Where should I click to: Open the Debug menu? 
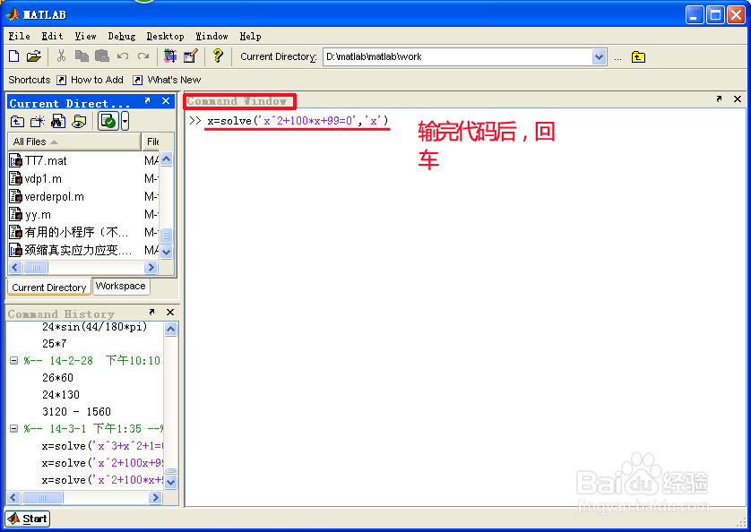(x=122, y=37)
